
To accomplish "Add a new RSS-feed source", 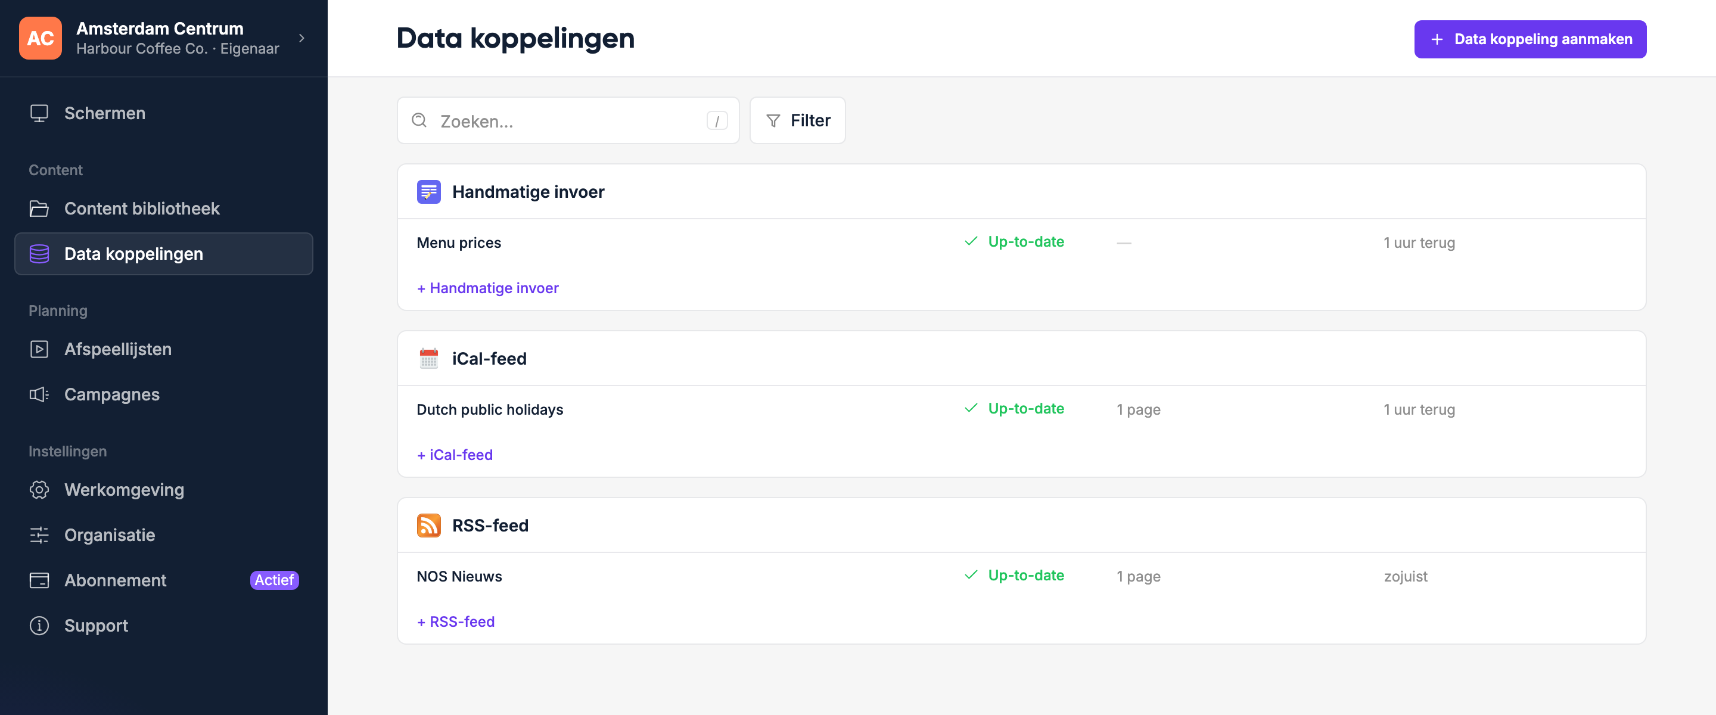I will coord(456,621).
